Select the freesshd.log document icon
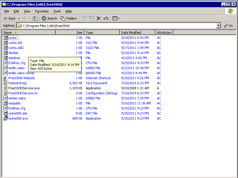The width and height of the screenshot is (238, 178). click(x=5, y=83)
